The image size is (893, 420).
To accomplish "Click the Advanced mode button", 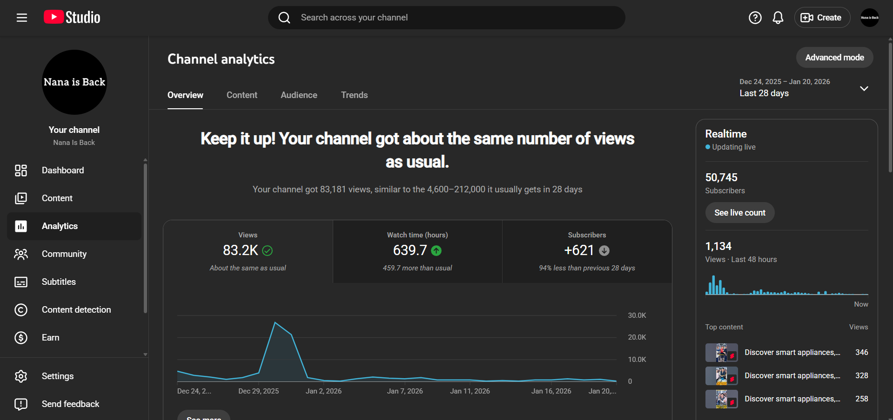I will coord(834,58).
